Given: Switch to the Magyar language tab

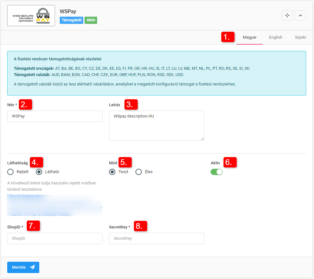Looking at the screenshot, I should click(x=250, y=37).
